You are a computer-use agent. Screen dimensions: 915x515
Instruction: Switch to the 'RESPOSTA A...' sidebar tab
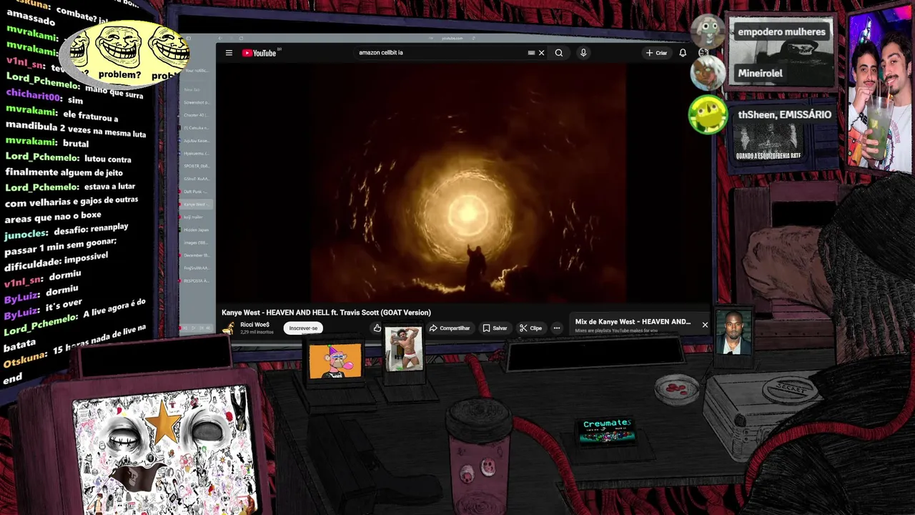[195, 281]
